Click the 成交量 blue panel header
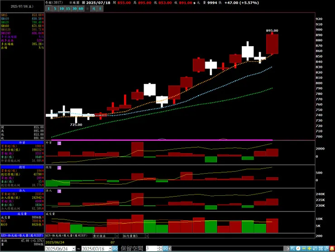 click(22, 214)
